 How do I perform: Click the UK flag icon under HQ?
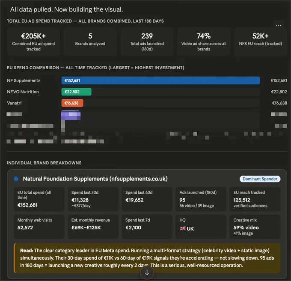(183, 228)
